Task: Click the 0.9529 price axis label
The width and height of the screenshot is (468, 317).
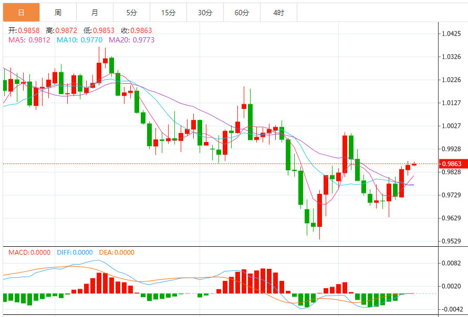Action: pos(452,242)
